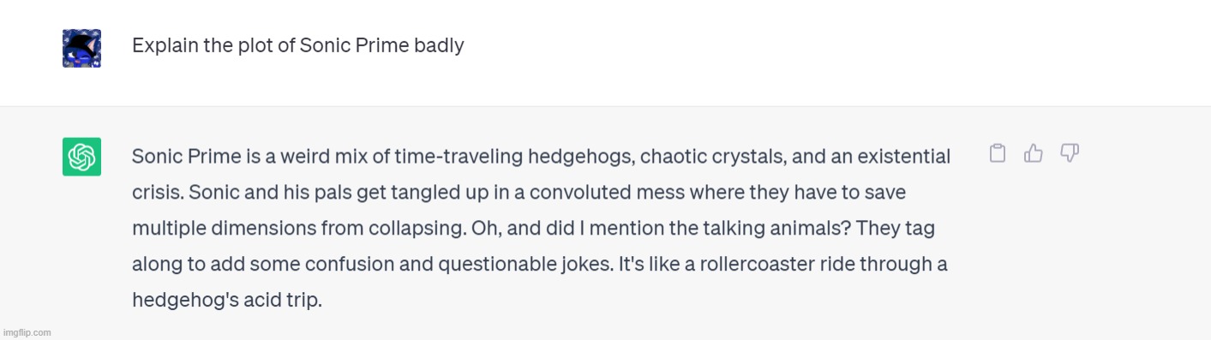
Task: Click the final line "hedgehog's acid trip."
Action: point(227,301)
